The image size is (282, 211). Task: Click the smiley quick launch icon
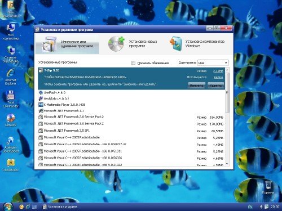21,206
